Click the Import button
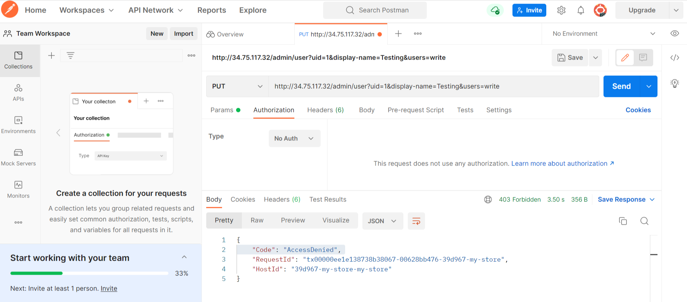Viewport: 687px width, 302px height. pyautogui.click(x=184, y=33)
